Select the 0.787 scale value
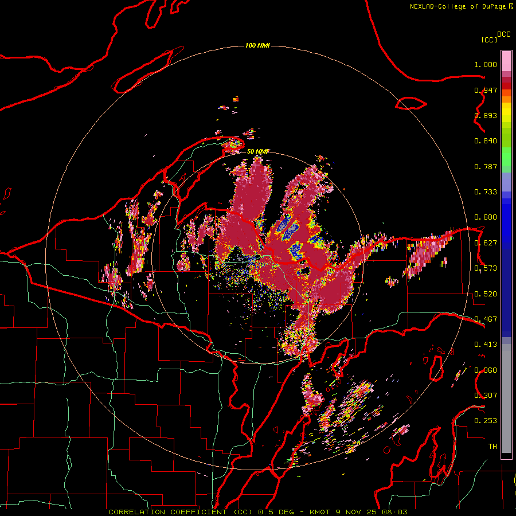This screenshot has width=516, height=516. [486, 166]
